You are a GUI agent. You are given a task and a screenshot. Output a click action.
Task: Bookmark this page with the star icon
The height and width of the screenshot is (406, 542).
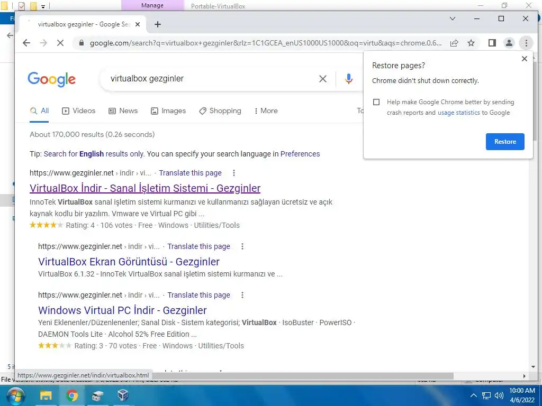[471, 43]
